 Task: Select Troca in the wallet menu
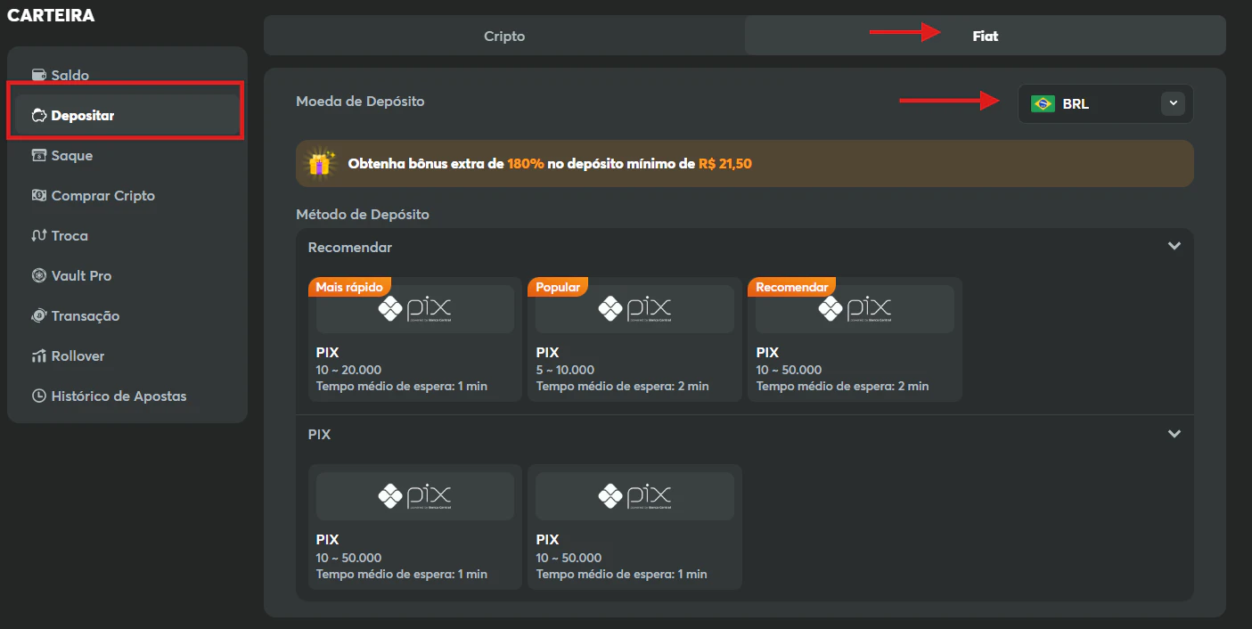point(127,235)
